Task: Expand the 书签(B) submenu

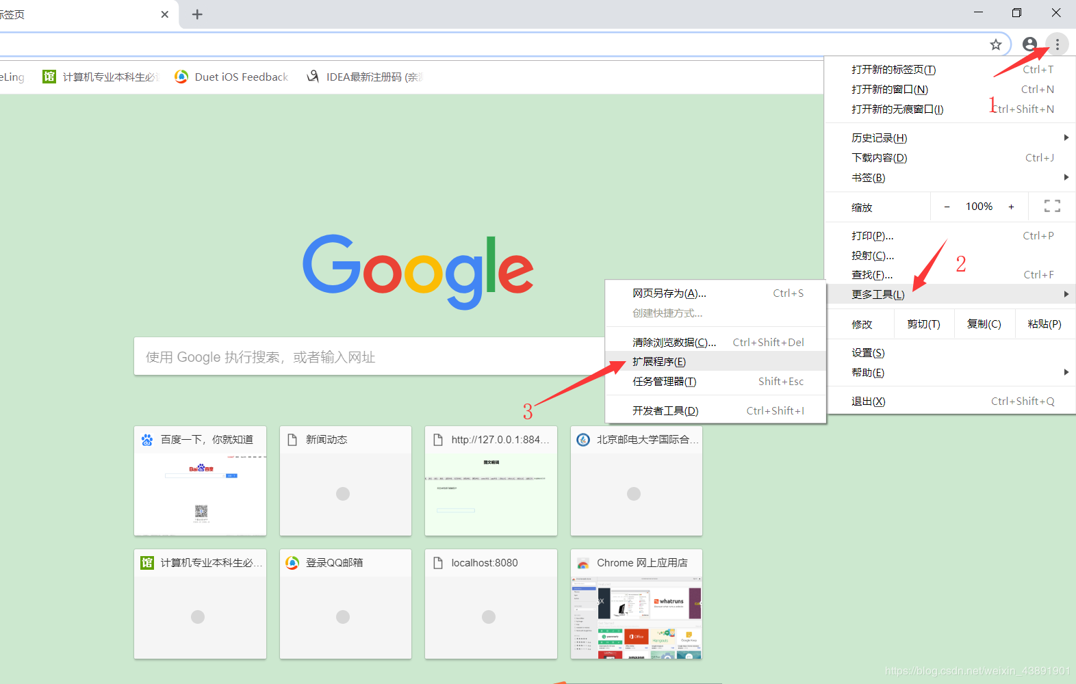Action: 950,178
